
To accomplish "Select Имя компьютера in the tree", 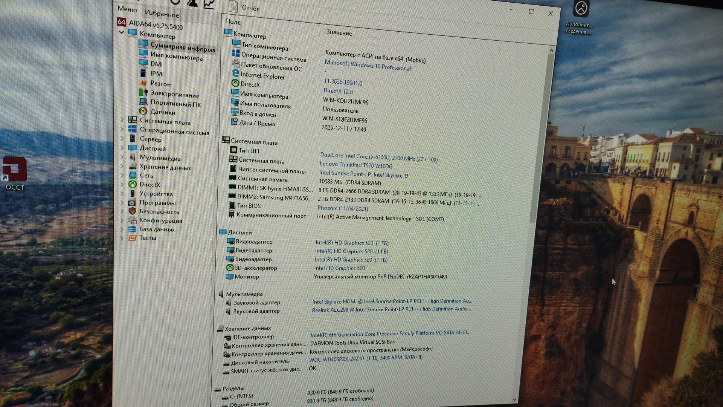I will coord(176,57).
